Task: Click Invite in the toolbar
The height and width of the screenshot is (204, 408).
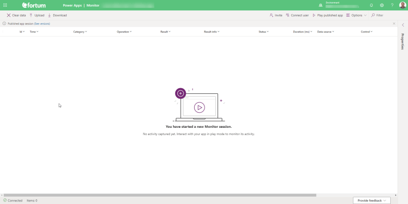Action: coord(276,15)
